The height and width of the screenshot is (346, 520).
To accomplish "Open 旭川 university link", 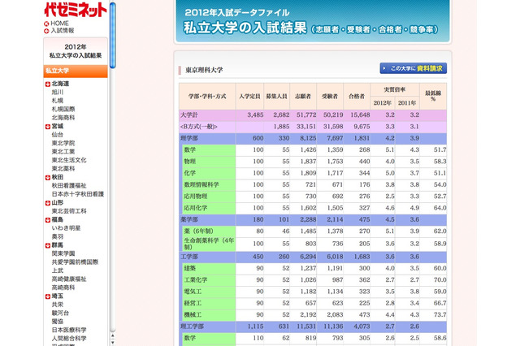I will click(x=58, y=92).
